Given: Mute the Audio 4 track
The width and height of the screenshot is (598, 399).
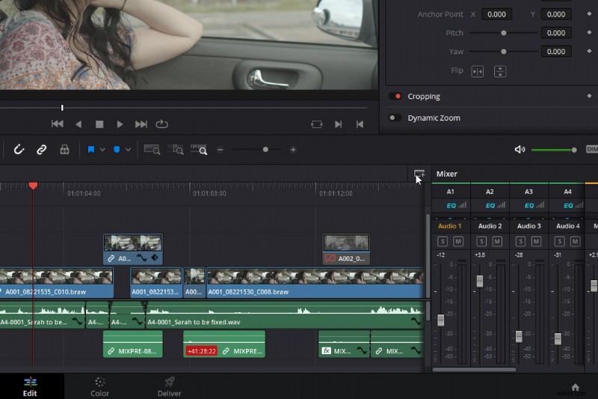Looking at the screenshot, I should pyautogui.click(x=575, y=241).
